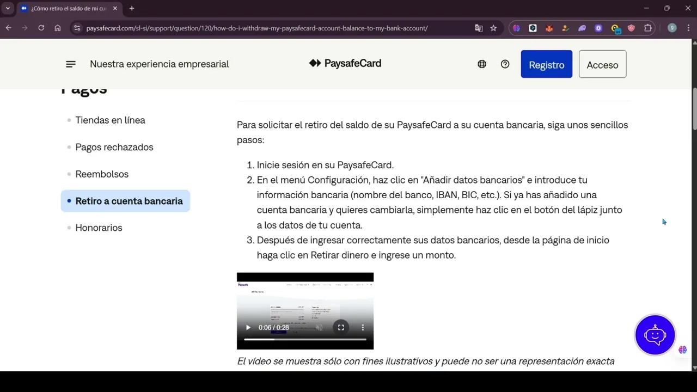697x392 pixels.
Task: Click video time indicator 0:06 / 0:28
Action: click(x=273, y=328)
